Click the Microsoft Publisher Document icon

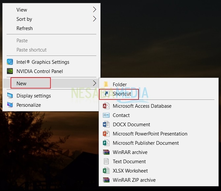pos(106,143)
